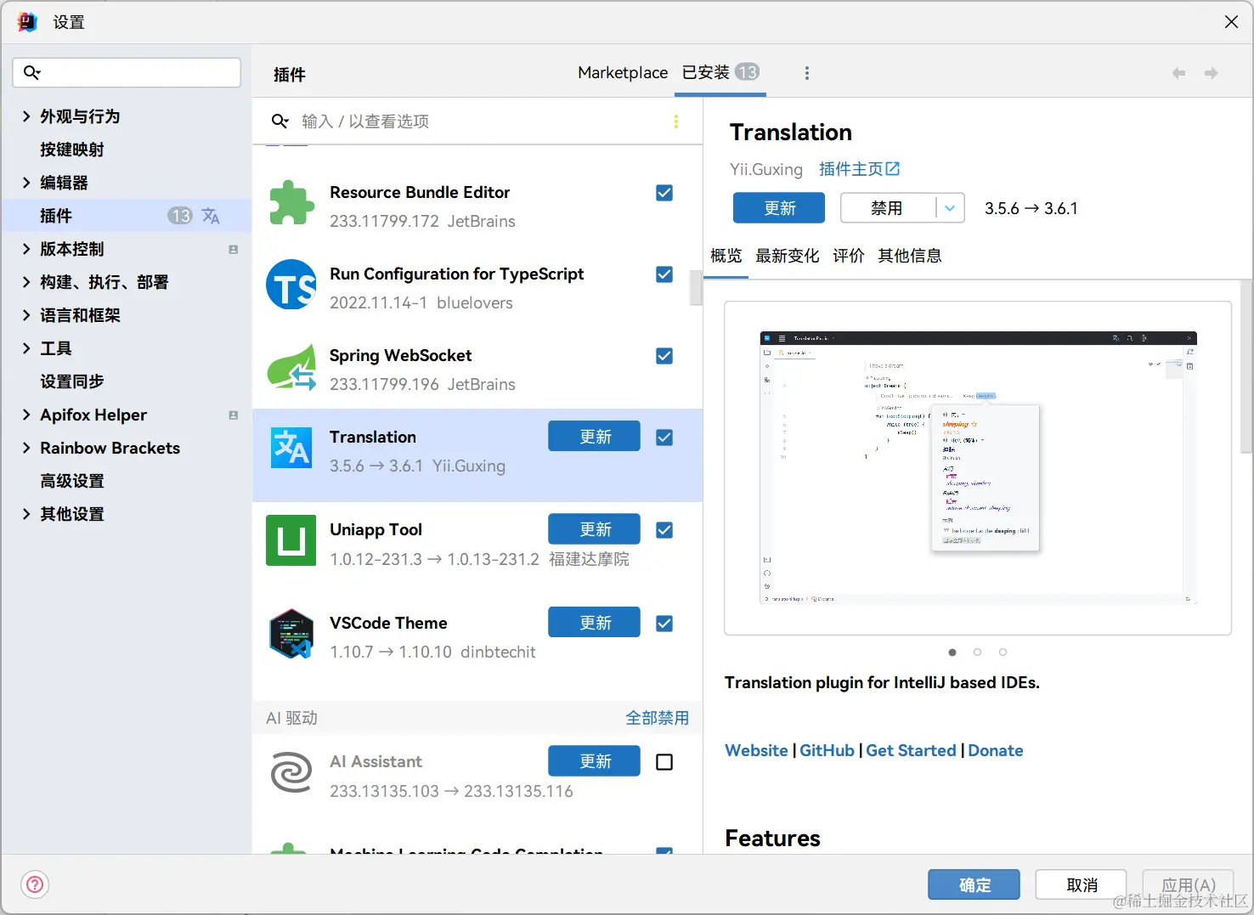Uncheck the Uniapp Tool plugin

(x=664, y=530)
